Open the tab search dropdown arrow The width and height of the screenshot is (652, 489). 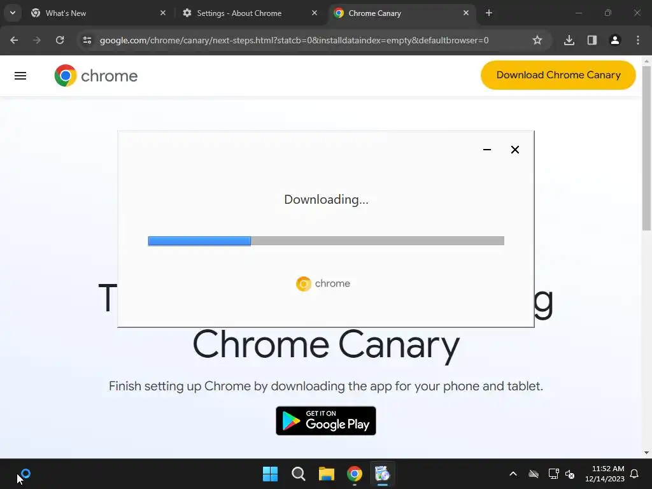click(13, 13)
